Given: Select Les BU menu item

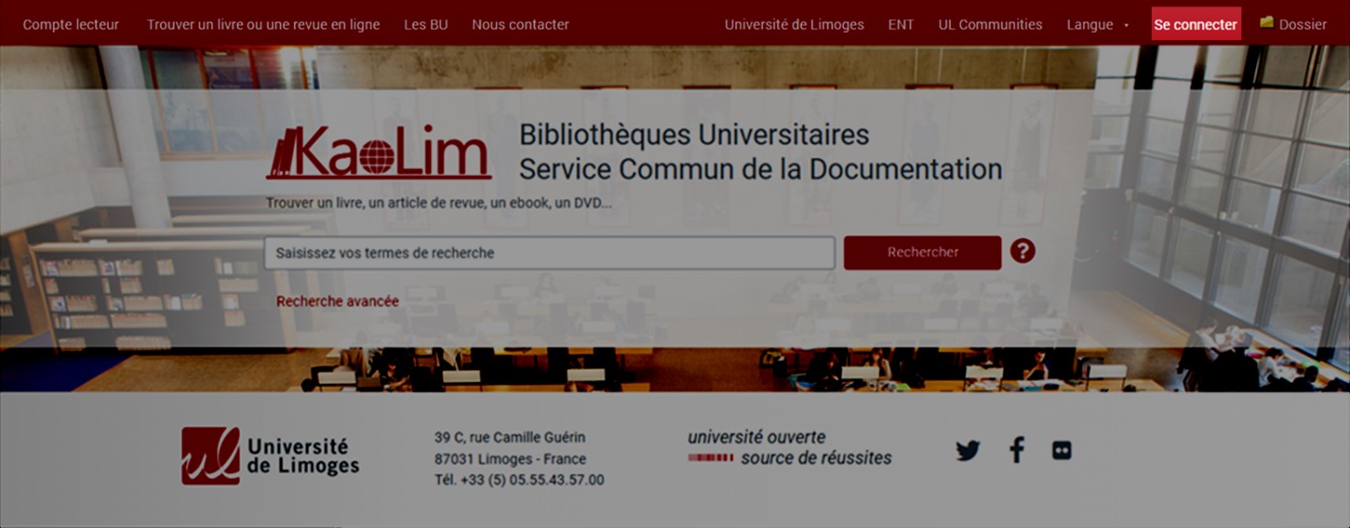Looking at the screenshot, I should [x=426, y=25].
